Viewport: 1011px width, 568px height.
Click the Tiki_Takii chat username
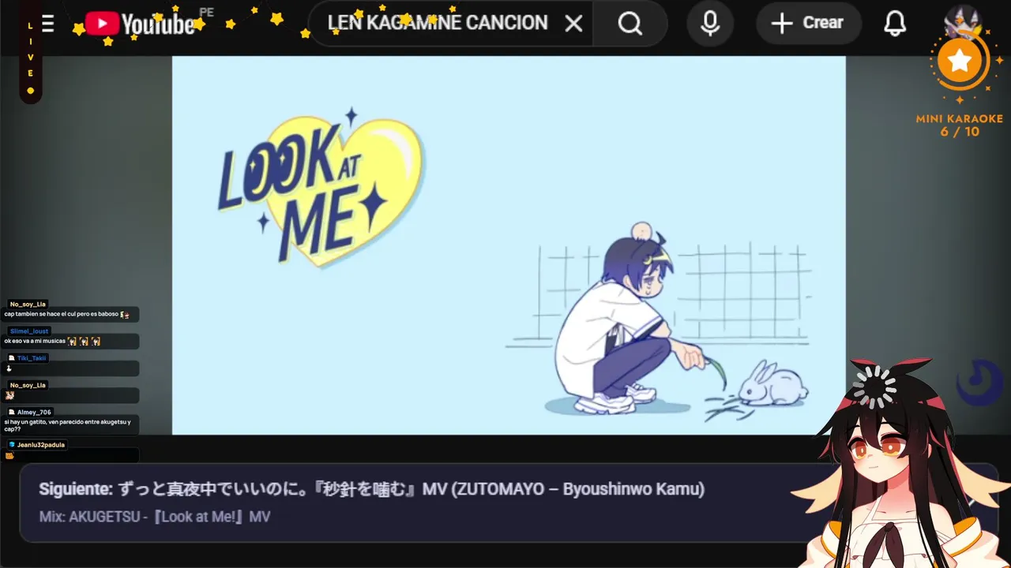pyautogui.click(x=32, y=358)
